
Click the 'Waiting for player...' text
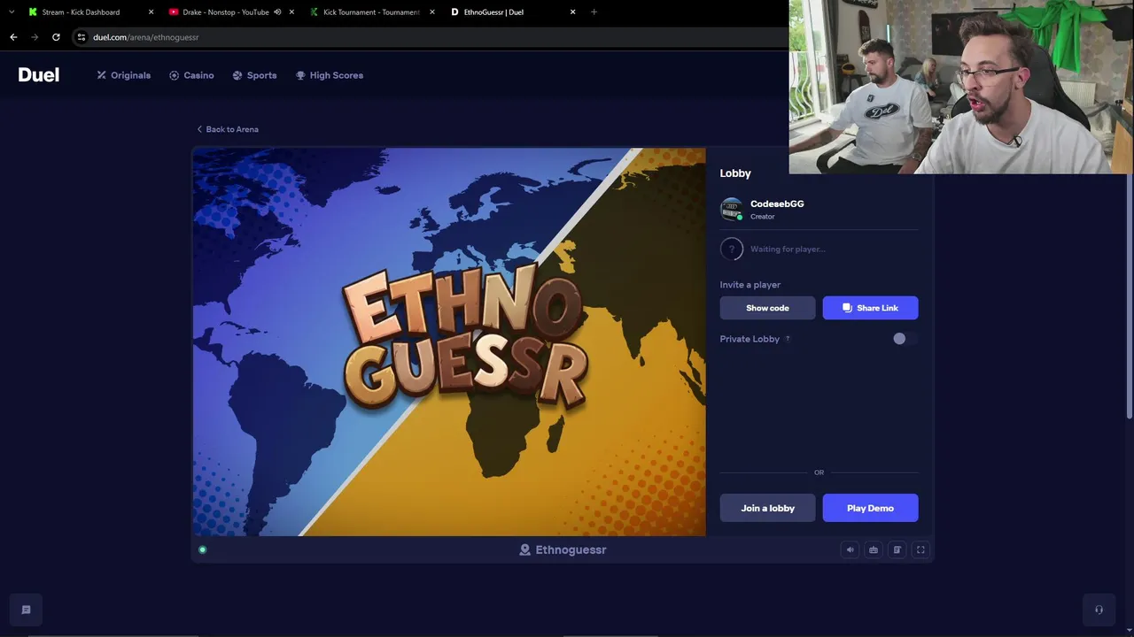(x=788, y=249)
